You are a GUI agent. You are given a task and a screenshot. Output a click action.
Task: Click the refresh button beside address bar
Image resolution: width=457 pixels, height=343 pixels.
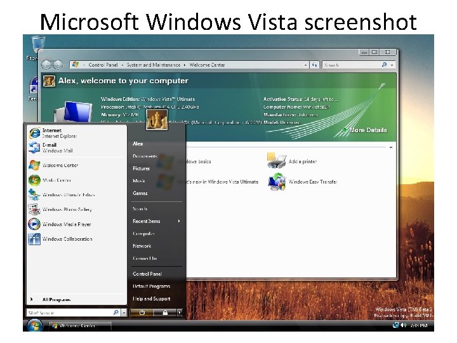[x=314, y=65]
